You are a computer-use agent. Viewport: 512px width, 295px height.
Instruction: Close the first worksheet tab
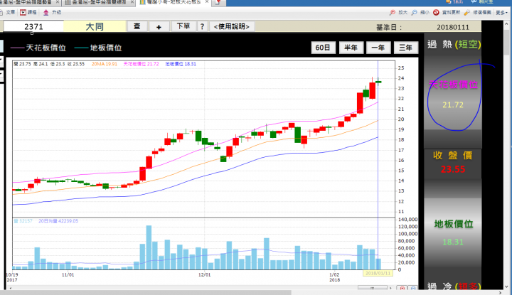[58, 2]
